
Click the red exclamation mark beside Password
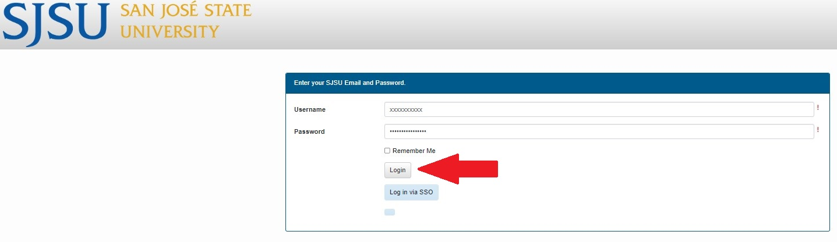pos(818,130)
